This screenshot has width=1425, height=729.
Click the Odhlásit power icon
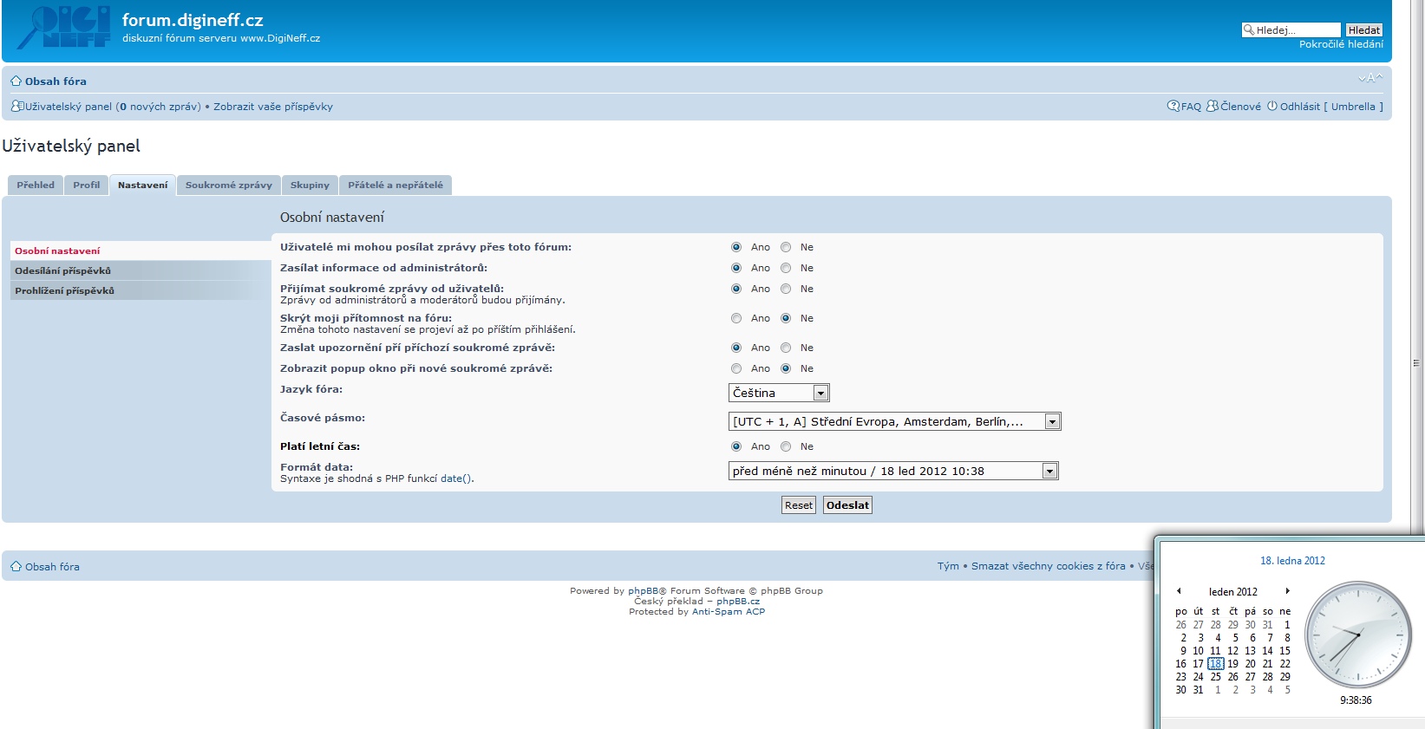coord(1272,107)
